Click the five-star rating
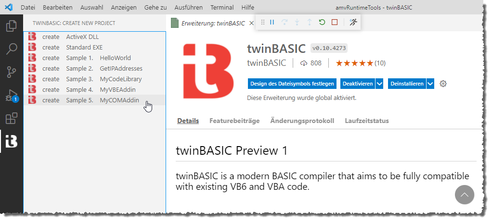 [355, 63]
